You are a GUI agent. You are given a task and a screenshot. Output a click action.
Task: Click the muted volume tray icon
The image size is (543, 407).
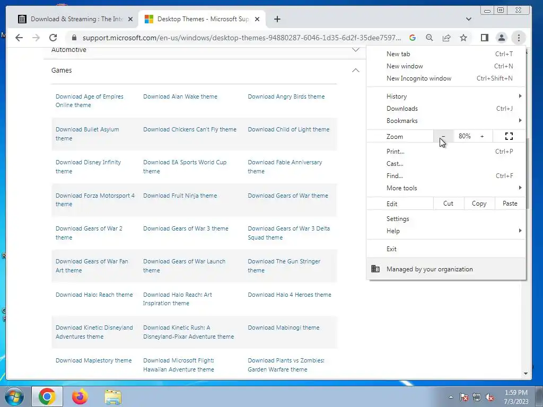489,397
